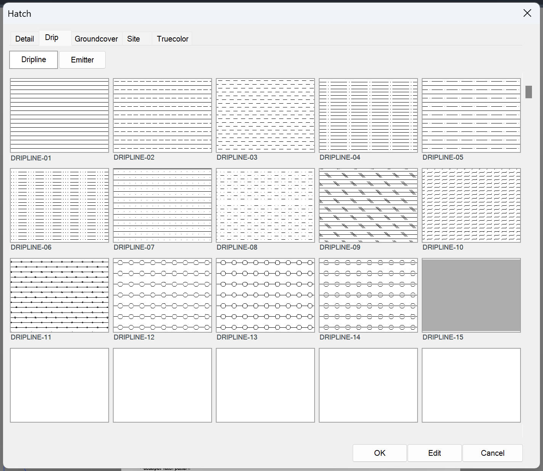The width and height of the screenshot is (543, 471).
Task: Close the Hatch dialog window
Action: 527,13
